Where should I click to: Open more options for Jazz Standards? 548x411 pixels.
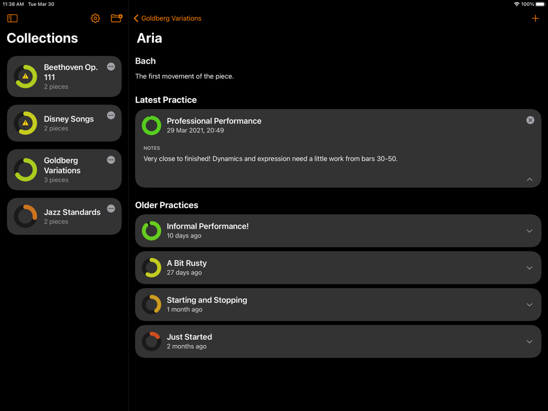(x=111, y=209)
